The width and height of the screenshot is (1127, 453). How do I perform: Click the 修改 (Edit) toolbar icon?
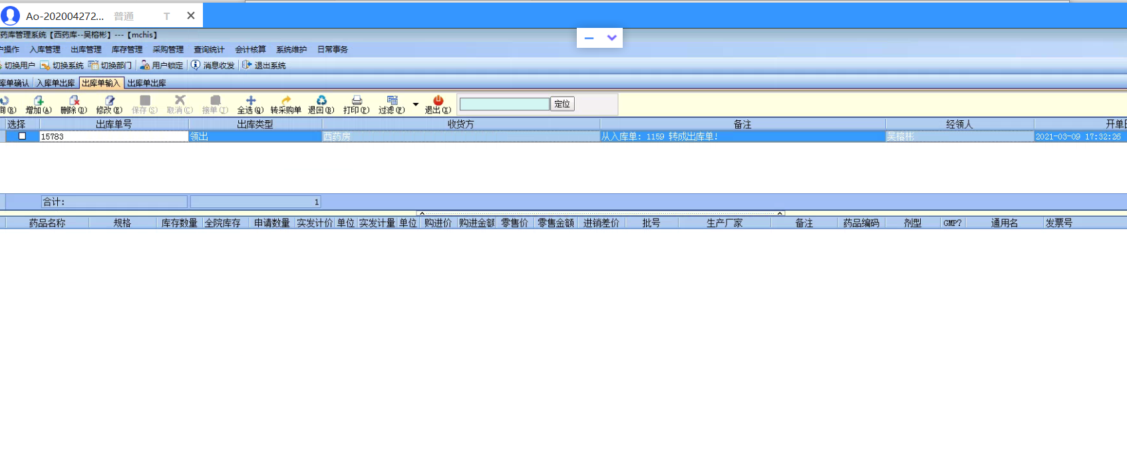point(109,105)
